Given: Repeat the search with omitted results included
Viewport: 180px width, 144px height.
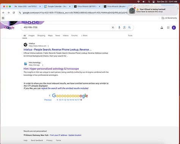Looking at the screenshot, I should point(65,88).
